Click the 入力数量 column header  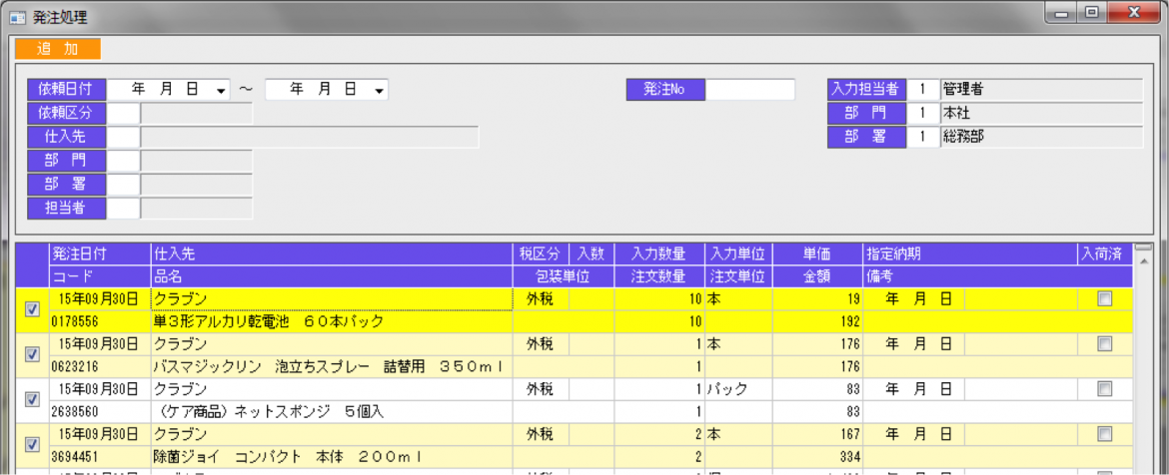[658, 253]
